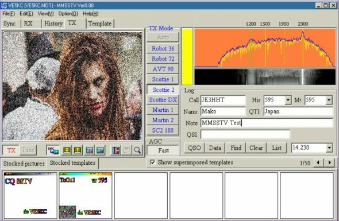Screen dimensions: 339x221
Task: Click the Auto TX mode button
Action: coord(163,37)
